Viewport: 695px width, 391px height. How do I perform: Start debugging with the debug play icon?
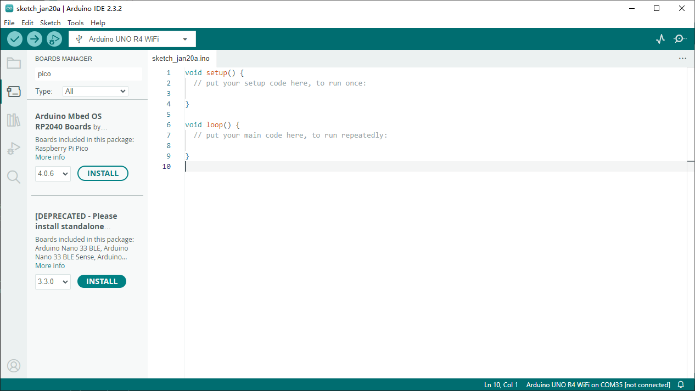[x=54, y=39]
